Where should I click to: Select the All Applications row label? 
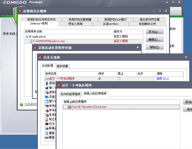37,37
